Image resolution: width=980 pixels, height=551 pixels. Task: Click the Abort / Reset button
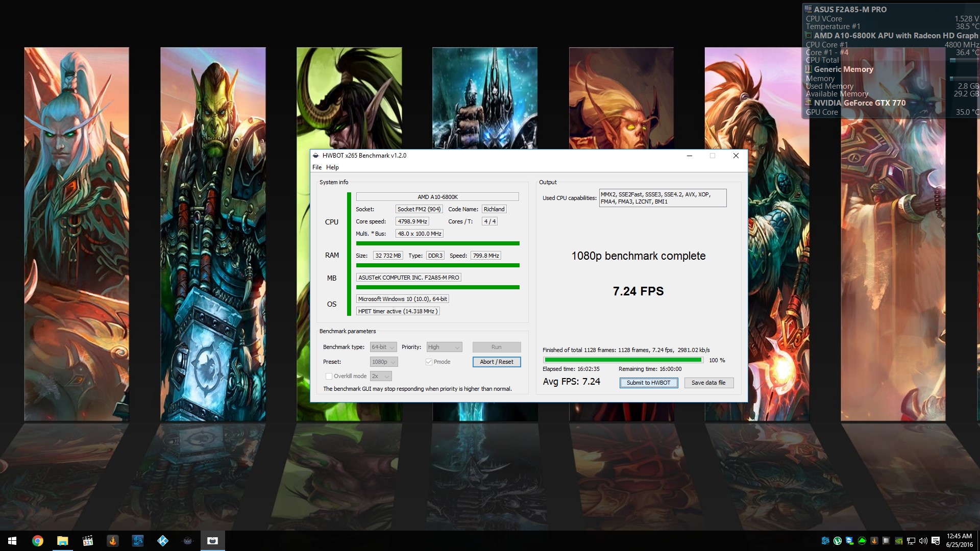pyautogui.click(x=497, y=362)
